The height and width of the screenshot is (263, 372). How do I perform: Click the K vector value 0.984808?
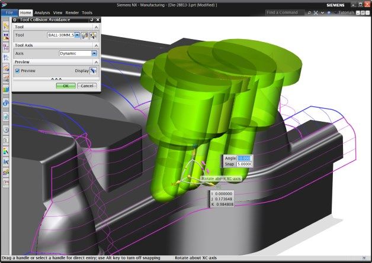(x=225, y=204)
